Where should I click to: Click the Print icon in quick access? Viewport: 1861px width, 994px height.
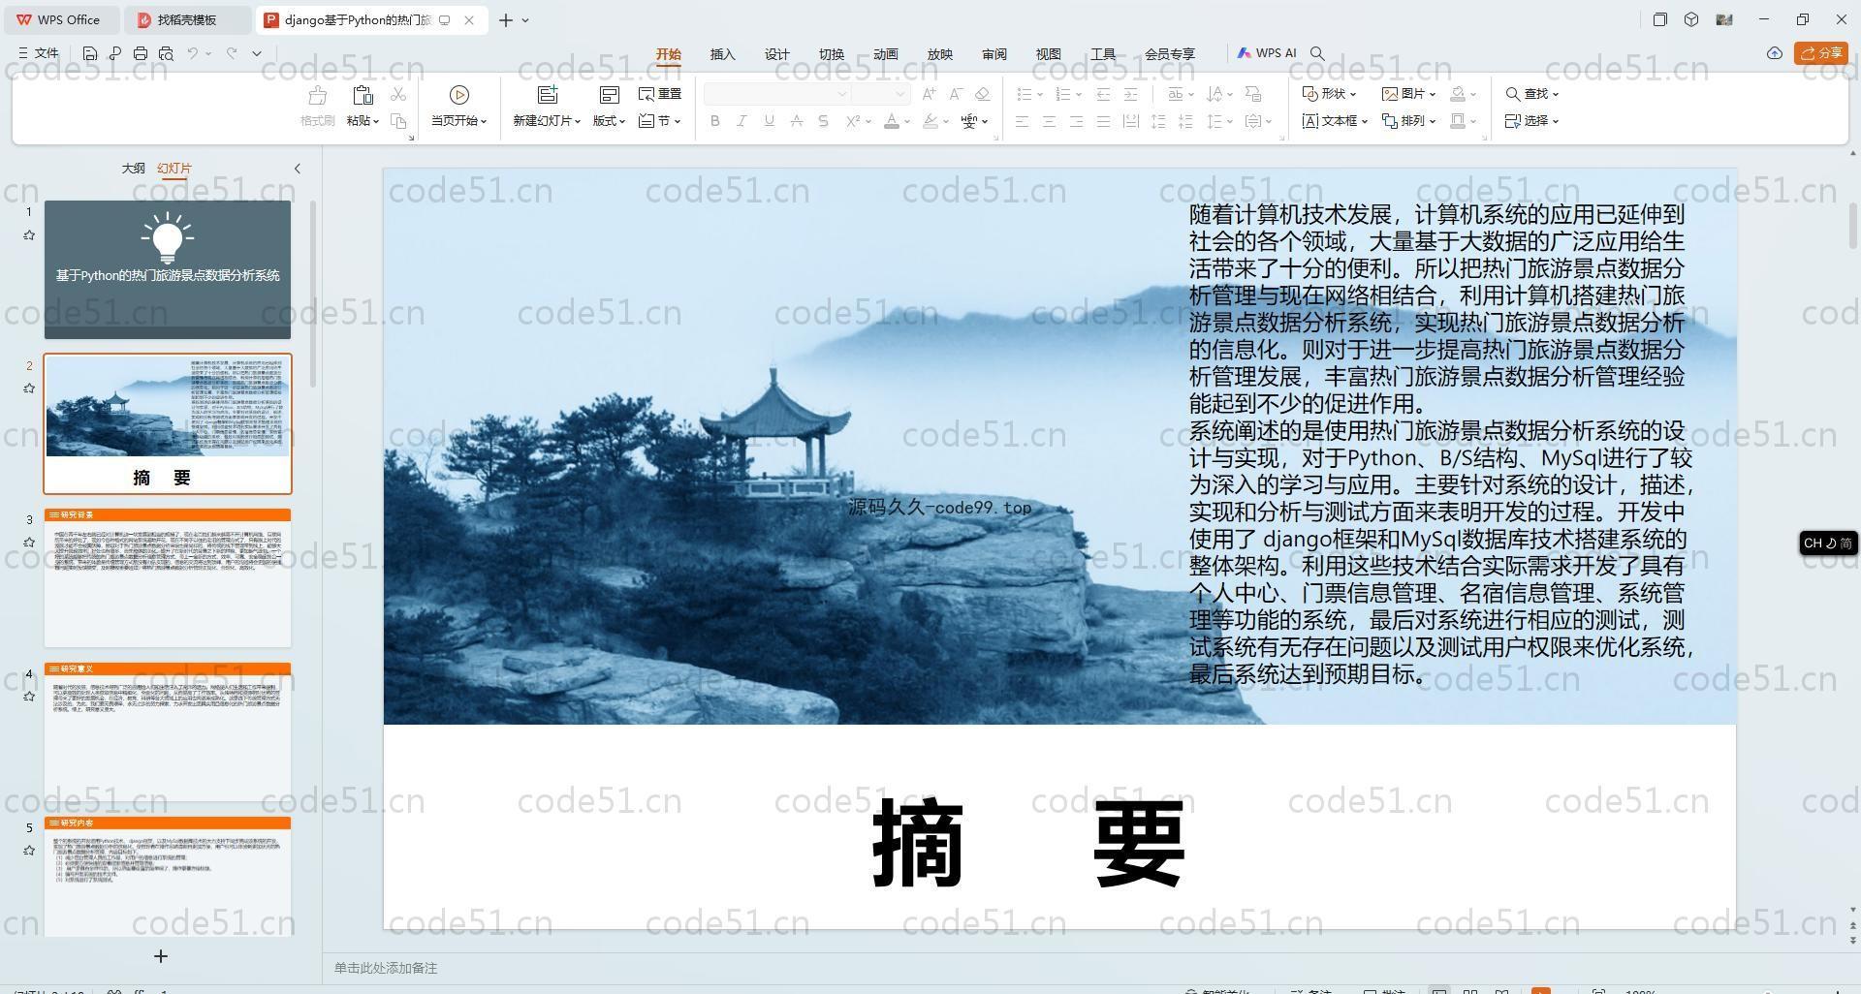tap(141, 53)
